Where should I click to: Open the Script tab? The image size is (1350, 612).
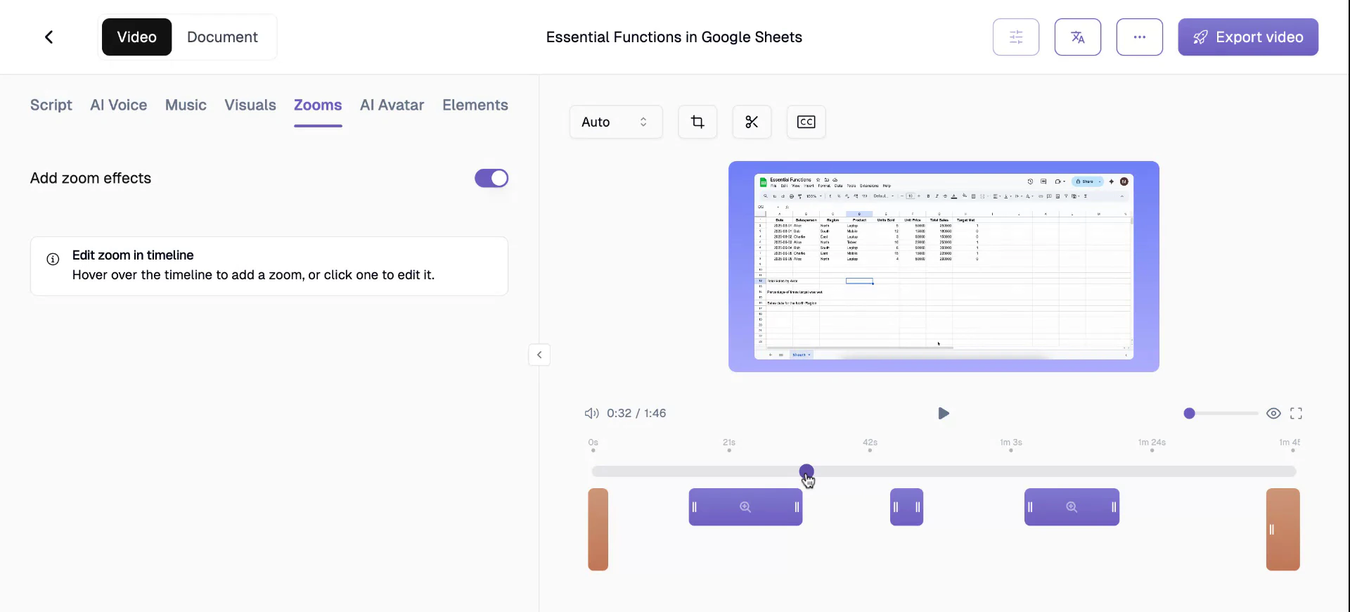tap(51, 105)
